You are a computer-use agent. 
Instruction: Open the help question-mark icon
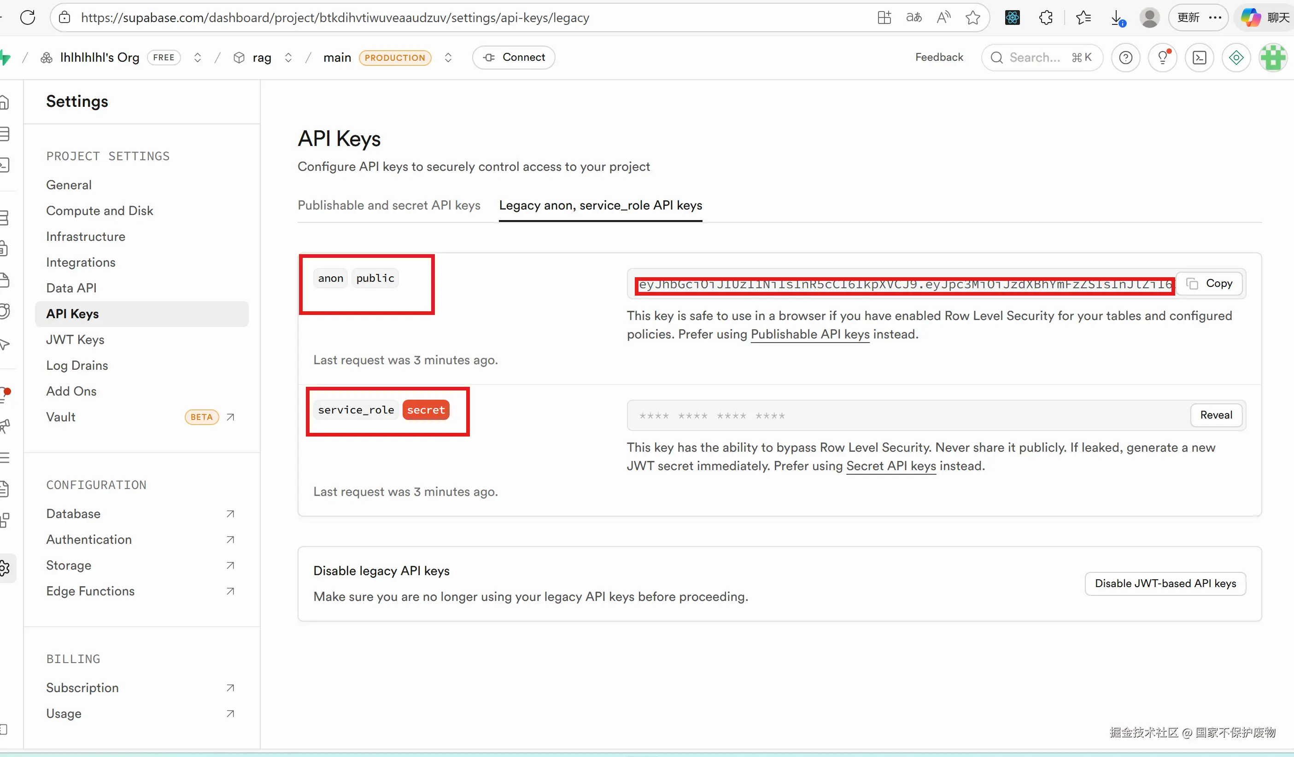(1125, 58)
